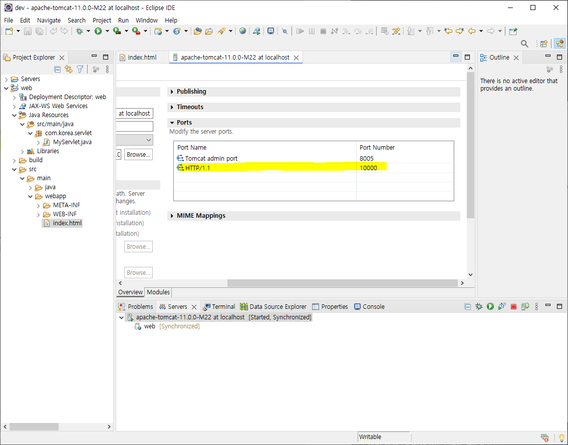
Task: Click the server name field showing 'at localhost'
Action: (134, 113)
